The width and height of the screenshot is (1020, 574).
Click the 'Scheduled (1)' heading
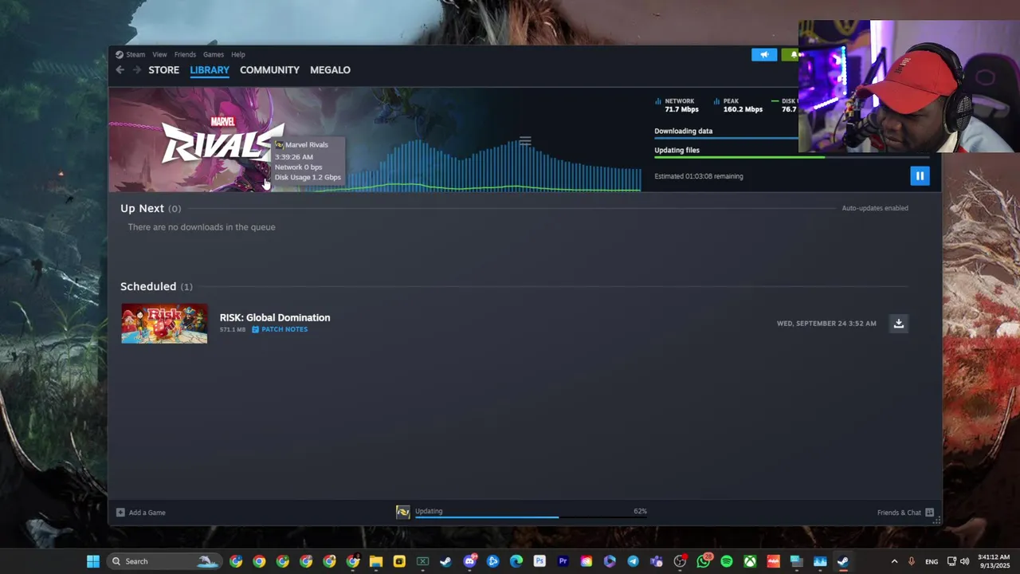pos(156,286)
